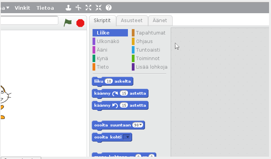271x159 pixels.
Task: Switch to the Äänet tab
Action: 160,21
